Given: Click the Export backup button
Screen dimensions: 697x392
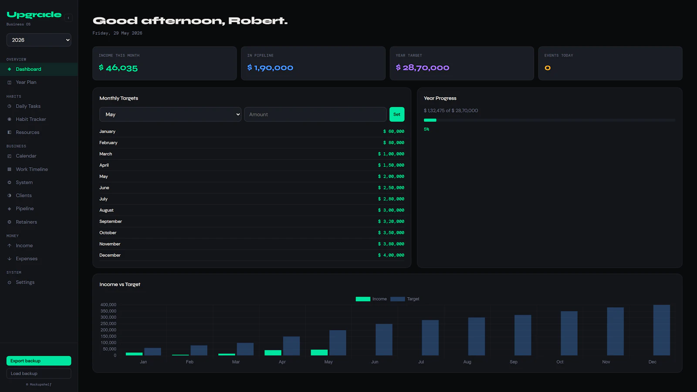Looking at the screenshot, I should pos(39,361).
